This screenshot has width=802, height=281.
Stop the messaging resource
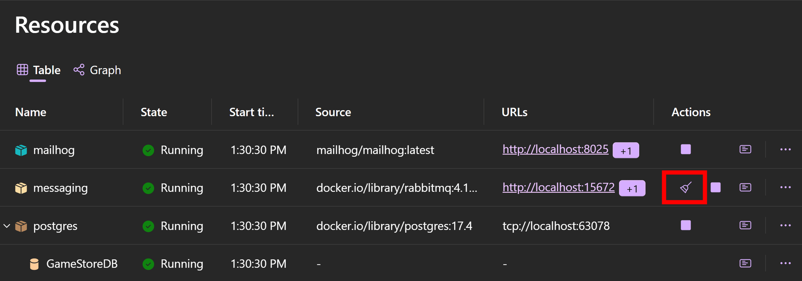pyautogui.click(x=715, y=187)
